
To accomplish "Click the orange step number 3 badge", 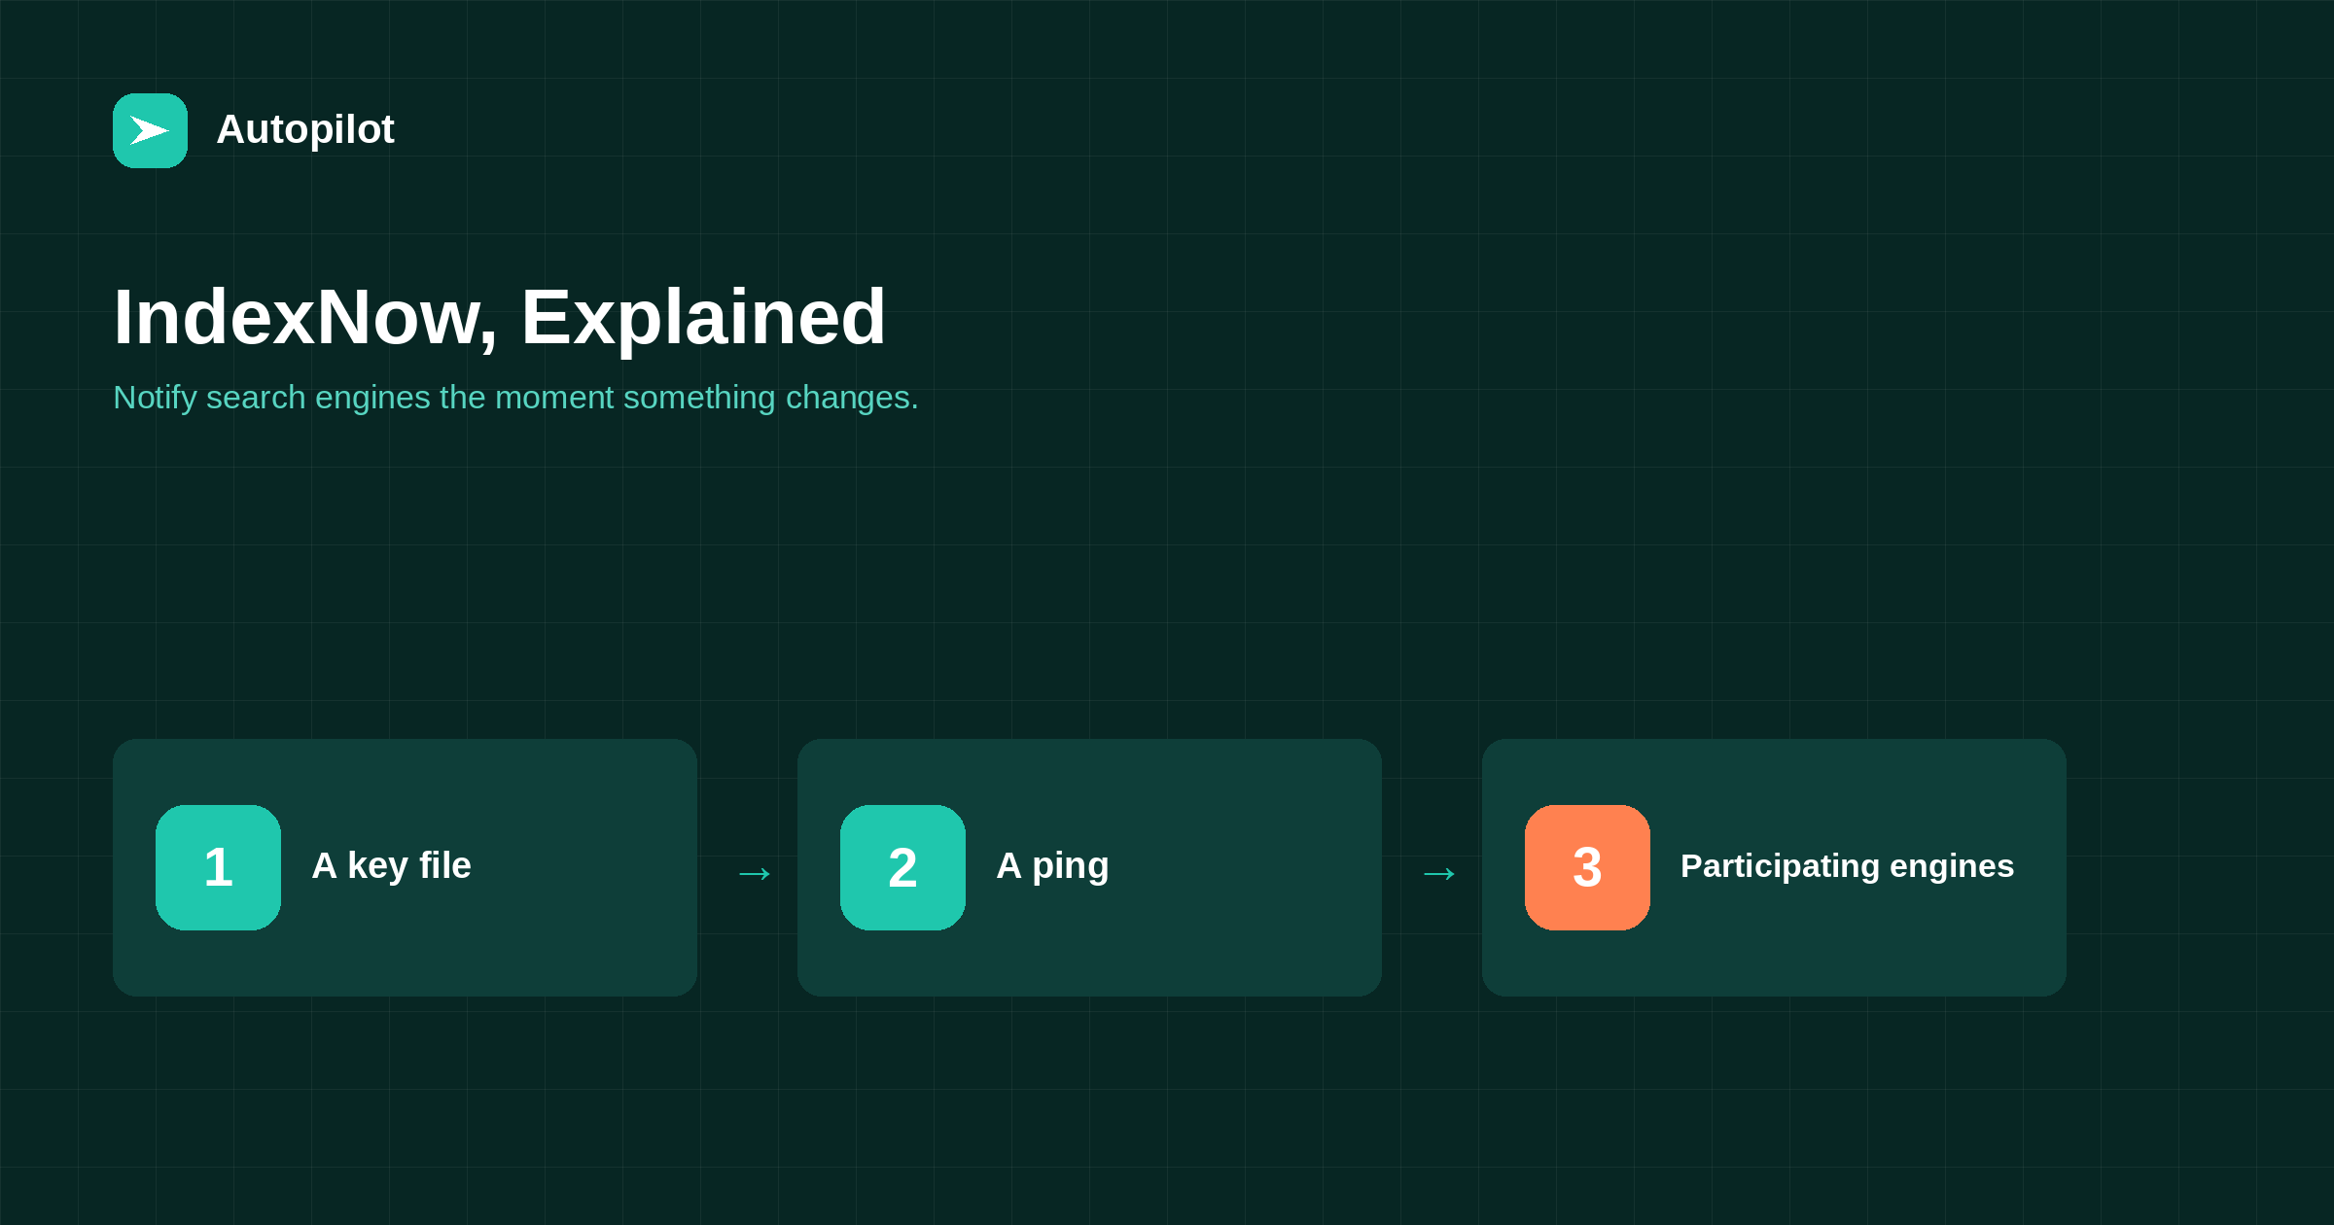I will pos(1587,867).
